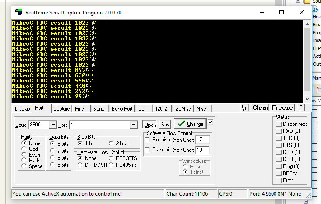
Task: Click the RXD (2) status indicator
Action: pyautogui.click(x=279, y=131)
